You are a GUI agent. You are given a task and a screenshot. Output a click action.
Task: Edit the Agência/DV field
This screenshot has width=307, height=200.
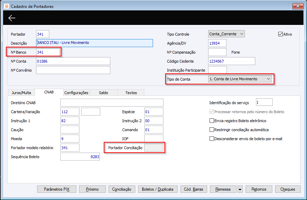click(x=217, y=43)
